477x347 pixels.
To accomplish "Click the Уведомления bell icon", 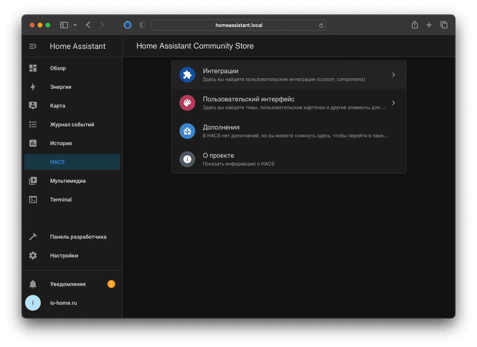I will point(33,284).
